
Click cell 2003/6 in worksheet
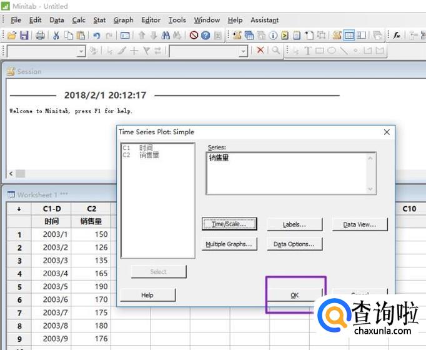click(x=52, y=299)
